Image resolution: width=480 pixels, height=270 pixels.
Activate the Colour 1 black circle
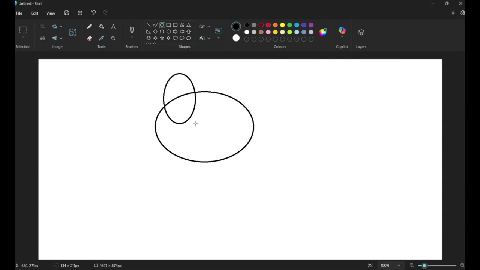236,27
